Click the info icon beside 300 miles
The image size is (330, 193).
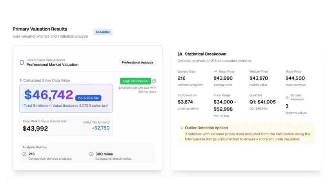(91, 154)
